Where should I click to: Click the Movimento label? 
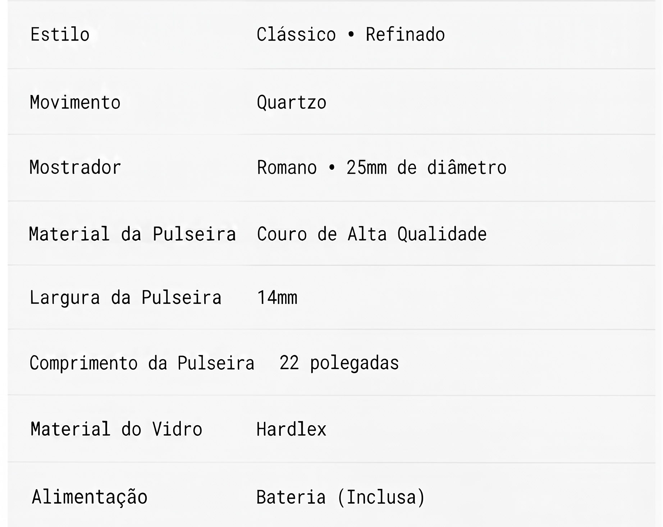(x=75, y=103)
